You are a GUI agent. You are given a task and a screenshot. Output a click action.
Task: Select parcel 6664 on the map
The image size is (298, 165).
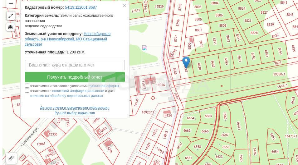[x=190, y=118]
